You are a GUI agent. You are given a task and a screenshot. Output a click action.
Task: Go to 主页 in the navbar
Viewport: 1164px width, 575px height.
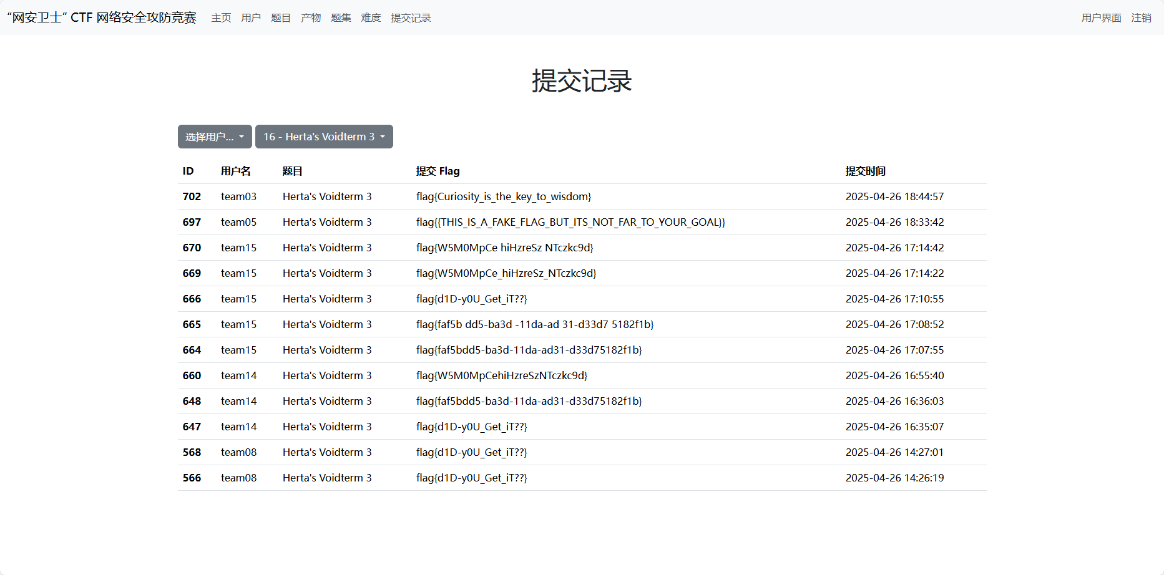(221, 18)
